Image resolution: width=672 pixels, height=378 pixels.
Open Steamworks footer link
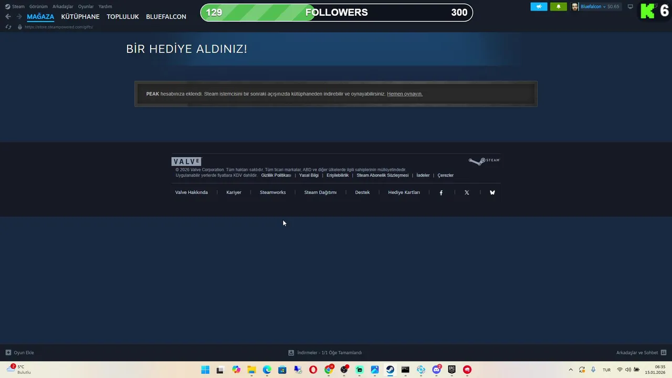[272, 193]
